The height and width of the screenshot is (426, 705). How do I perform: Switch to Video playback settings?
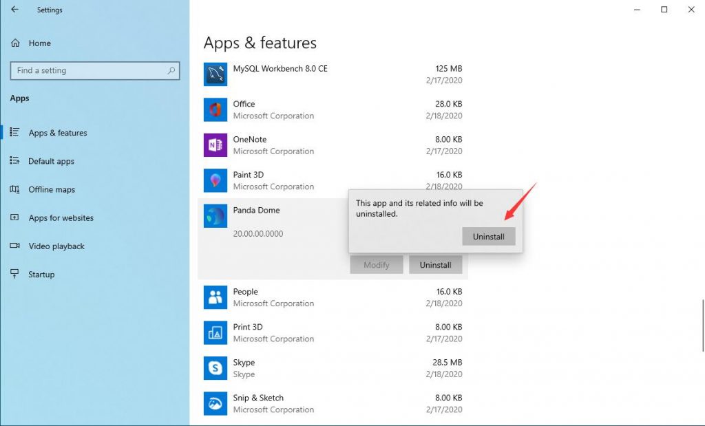tap(56, 246)
